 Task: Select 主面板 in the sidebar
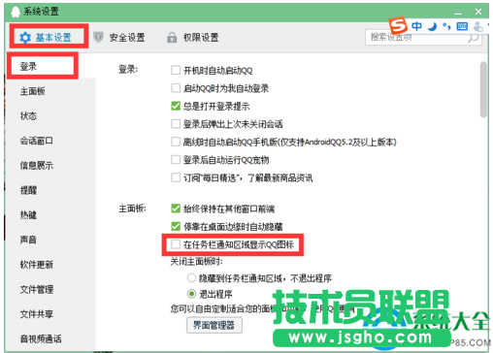[x=33, y=91]
